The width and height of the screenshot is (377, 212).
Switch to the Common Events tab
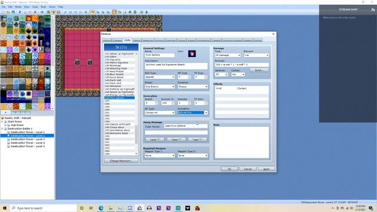pyautogui.click(x=232, y=41)
